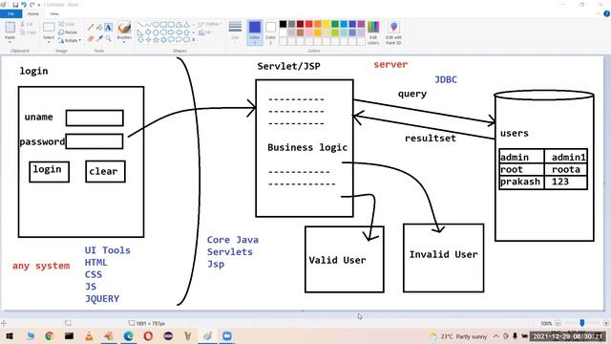Open Opera browser from the taskbar
Screen dimensions: 611x344
click(148, 335)
